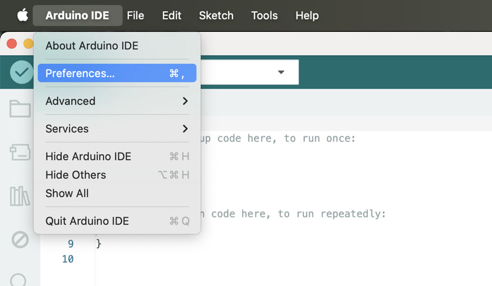
Task: Open the Search sidebar icon
Action: tap(18, 280)
